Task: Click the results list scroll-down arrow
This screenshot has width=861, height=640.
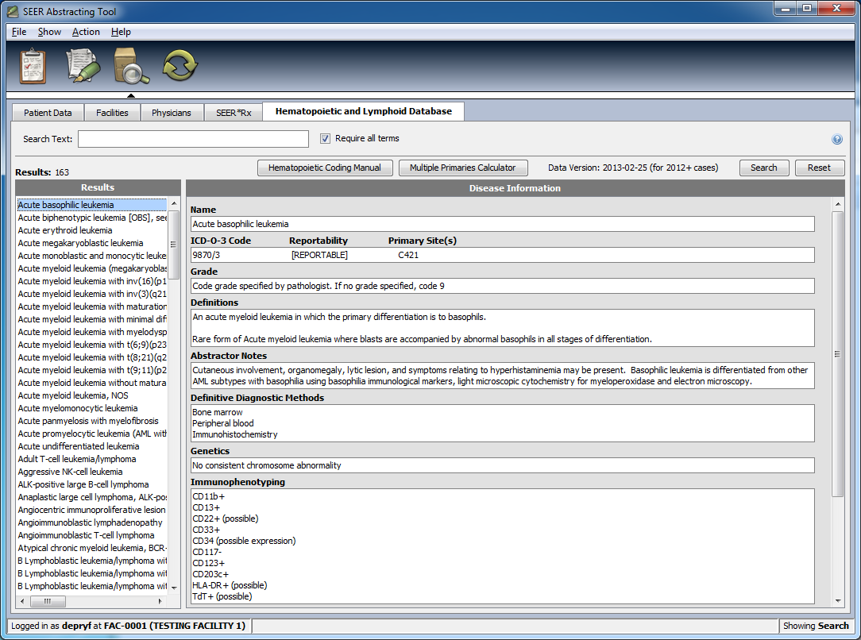Action: tap(173, 588)
